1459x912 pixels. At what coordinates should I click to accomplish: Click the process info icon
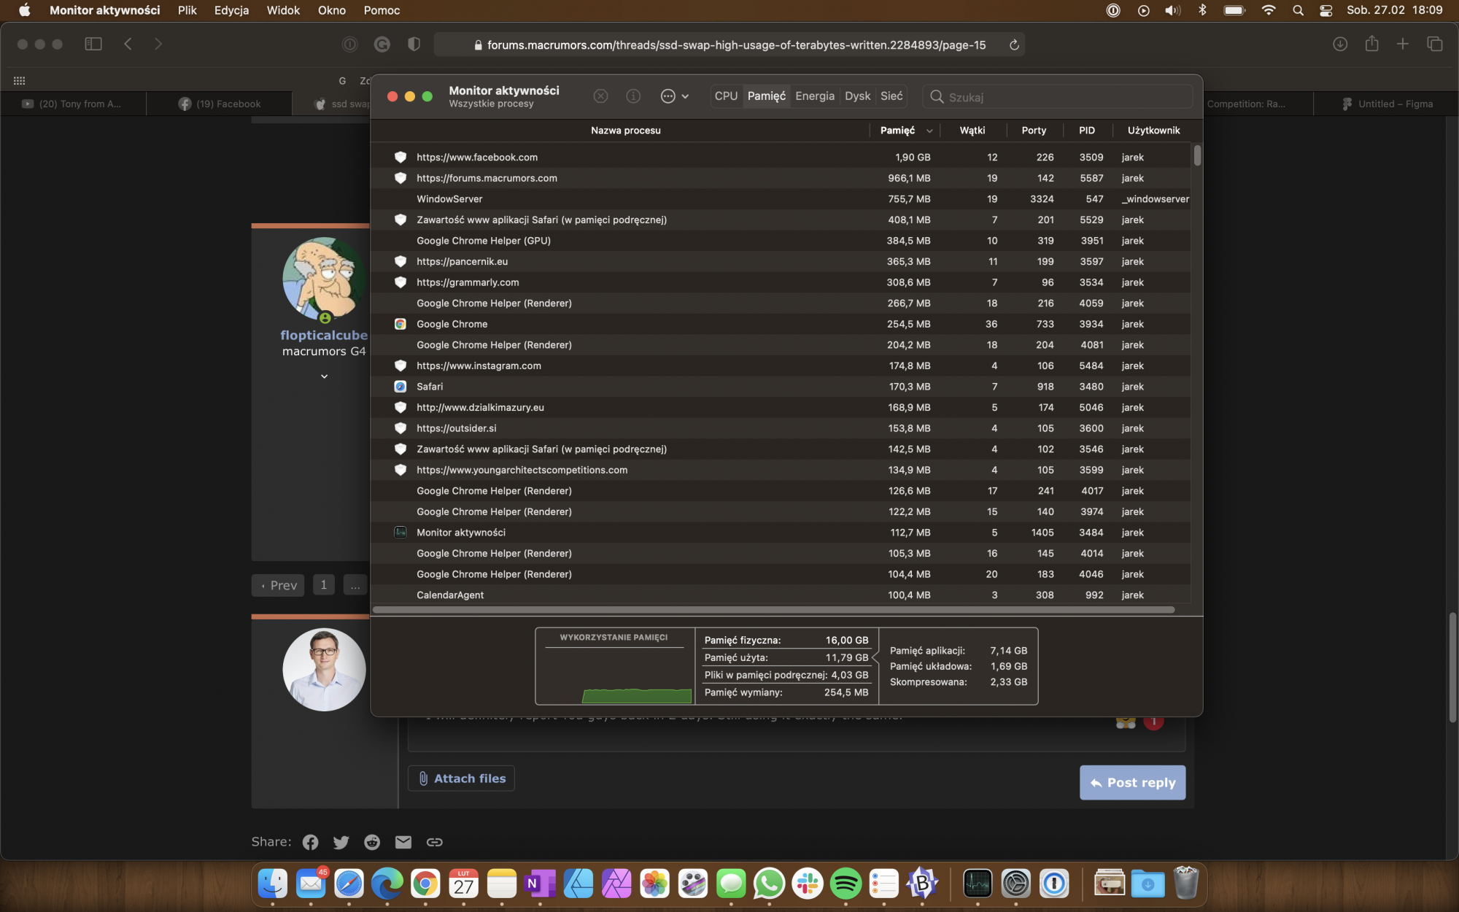click(x=633, y=96)
